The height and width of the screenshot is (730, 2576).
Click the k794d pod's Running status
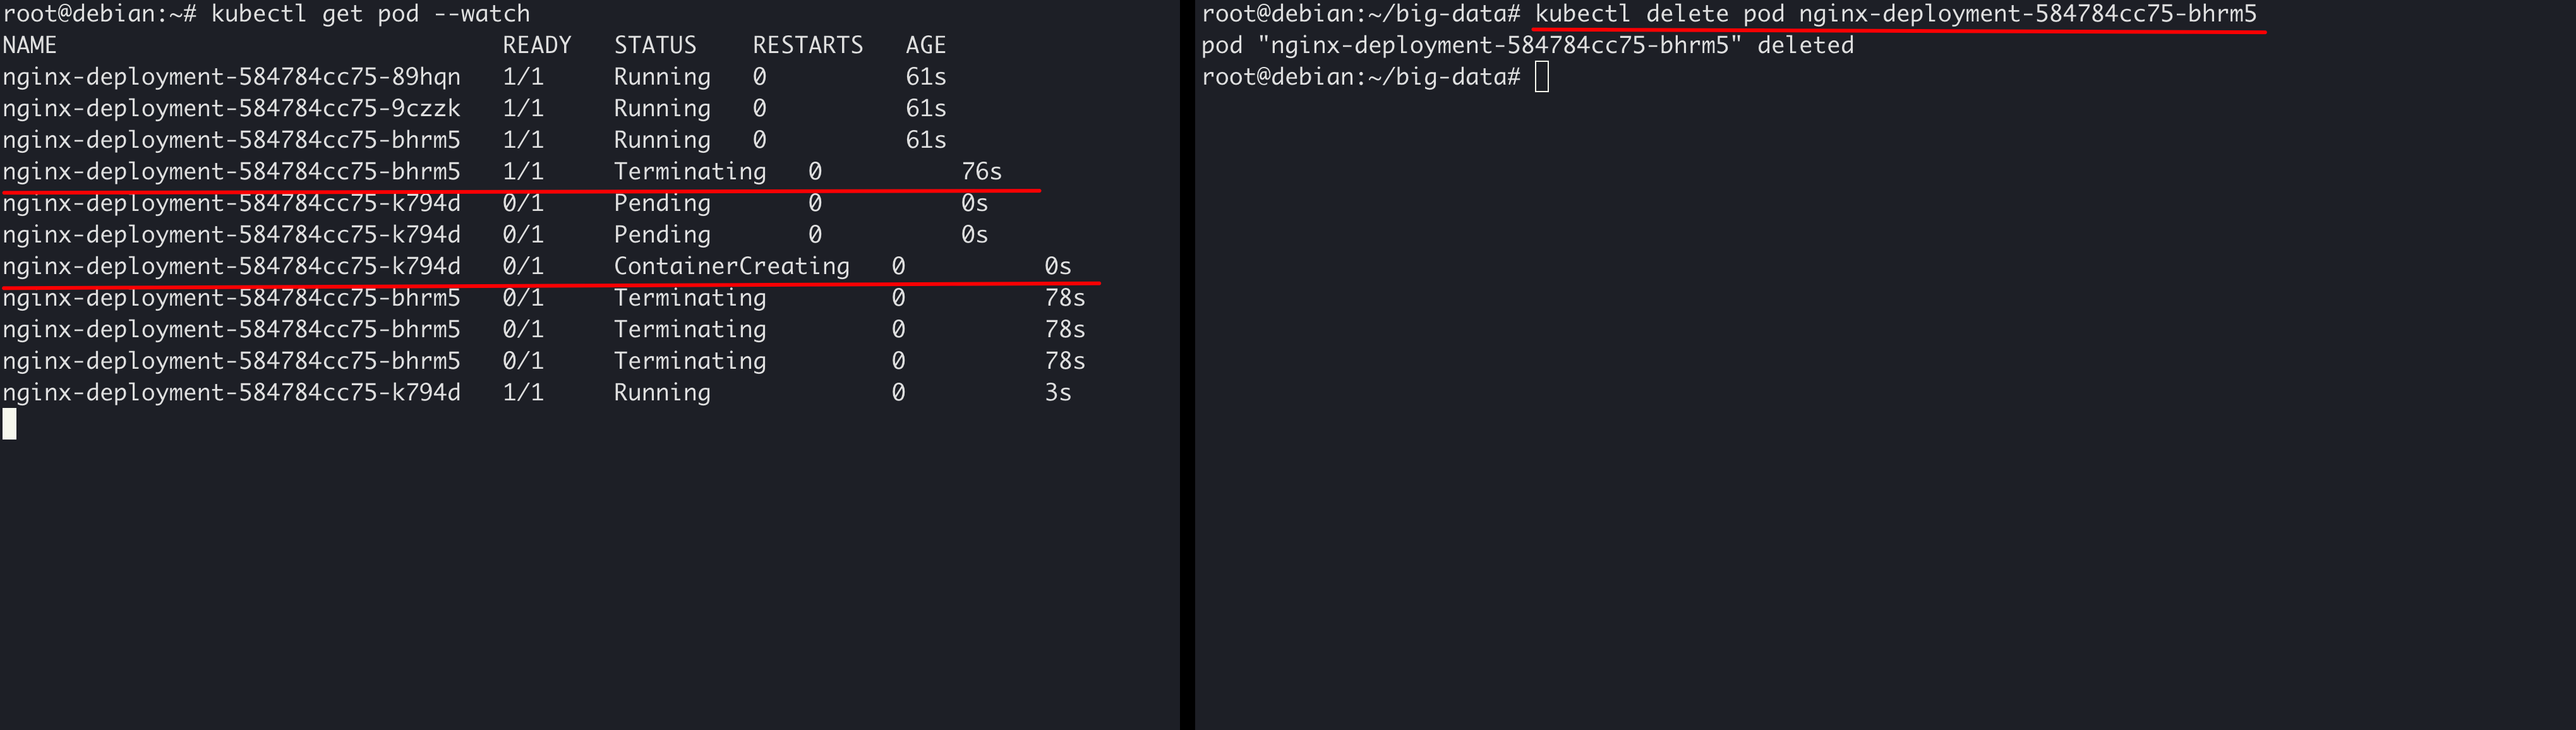(662, 392)
